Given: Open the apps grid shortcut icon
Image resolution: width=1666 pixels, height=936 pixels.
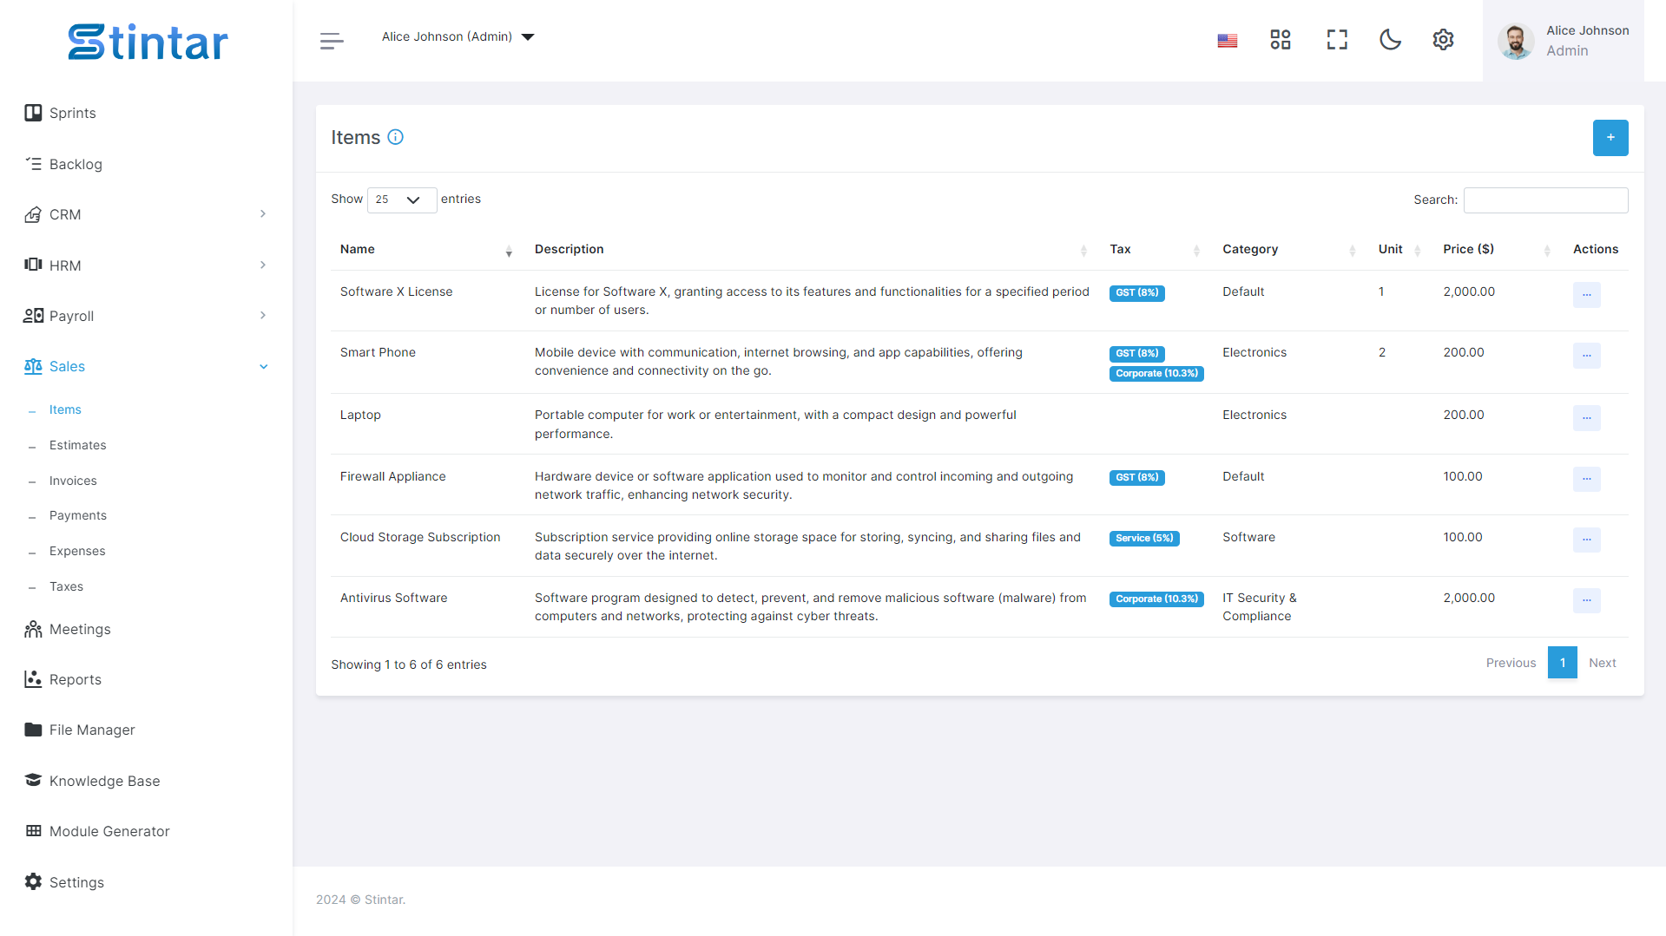Looking at the screenshot, I should [x=1280, y=40].
